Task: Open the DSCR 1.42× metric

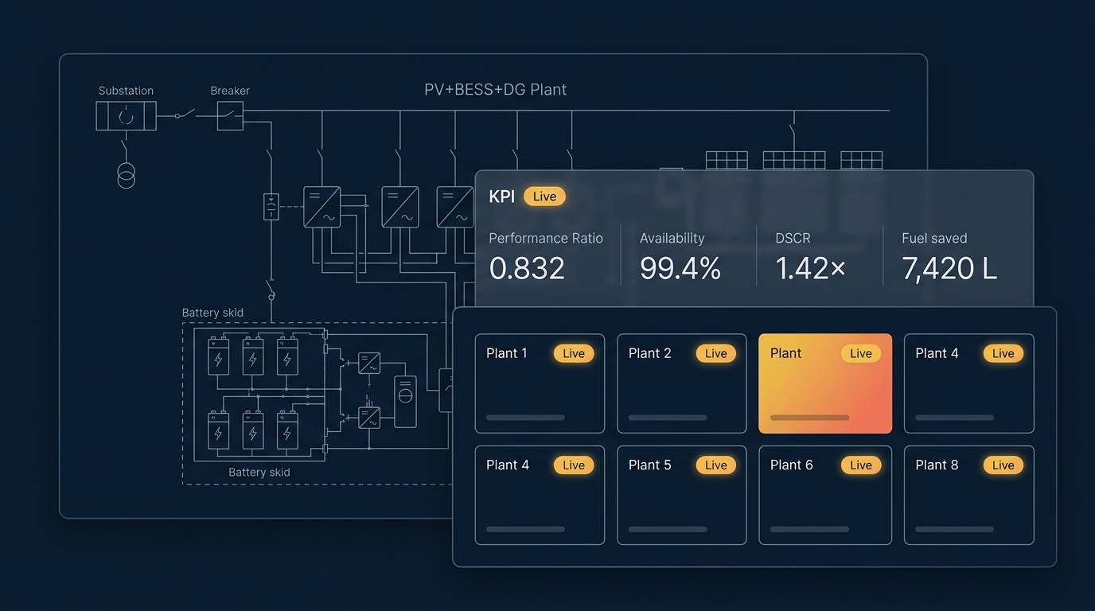Action: click(811, 257)
